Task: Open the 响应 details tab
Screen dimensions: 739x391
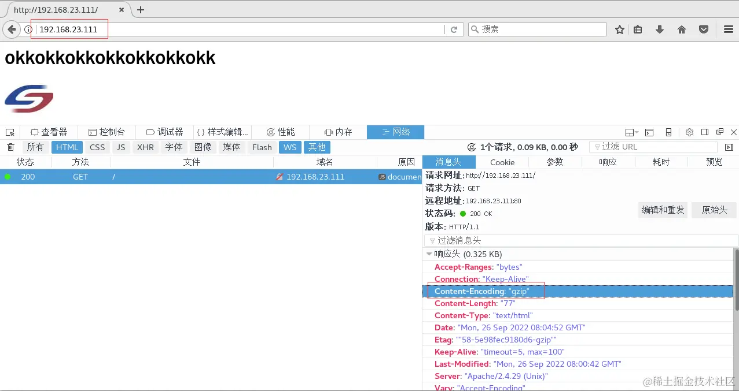Action: tap(608, 162)
